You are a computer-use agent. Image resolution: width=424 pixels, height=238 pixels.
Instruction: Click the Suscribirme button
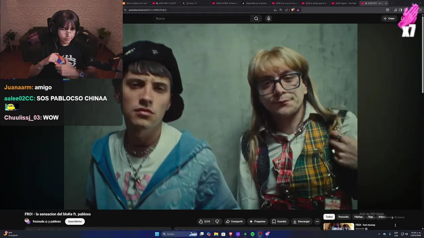coord(75,221)
